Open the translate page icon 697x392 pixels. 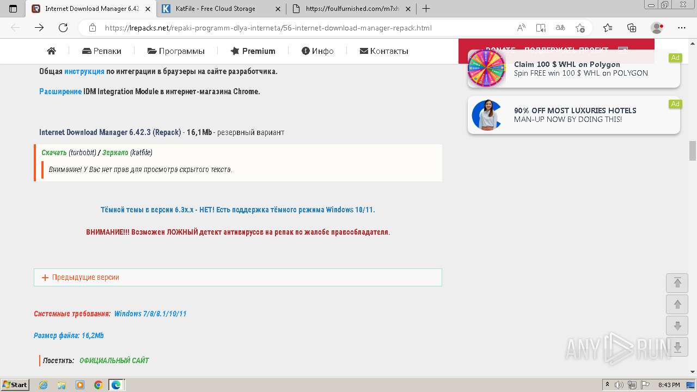(560, 28)
